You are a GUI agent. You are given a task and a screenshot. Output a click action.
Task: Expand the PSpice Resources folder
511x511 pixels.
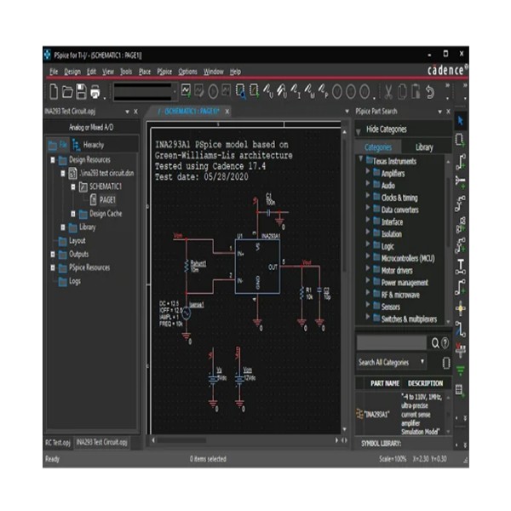click(53, 267)
